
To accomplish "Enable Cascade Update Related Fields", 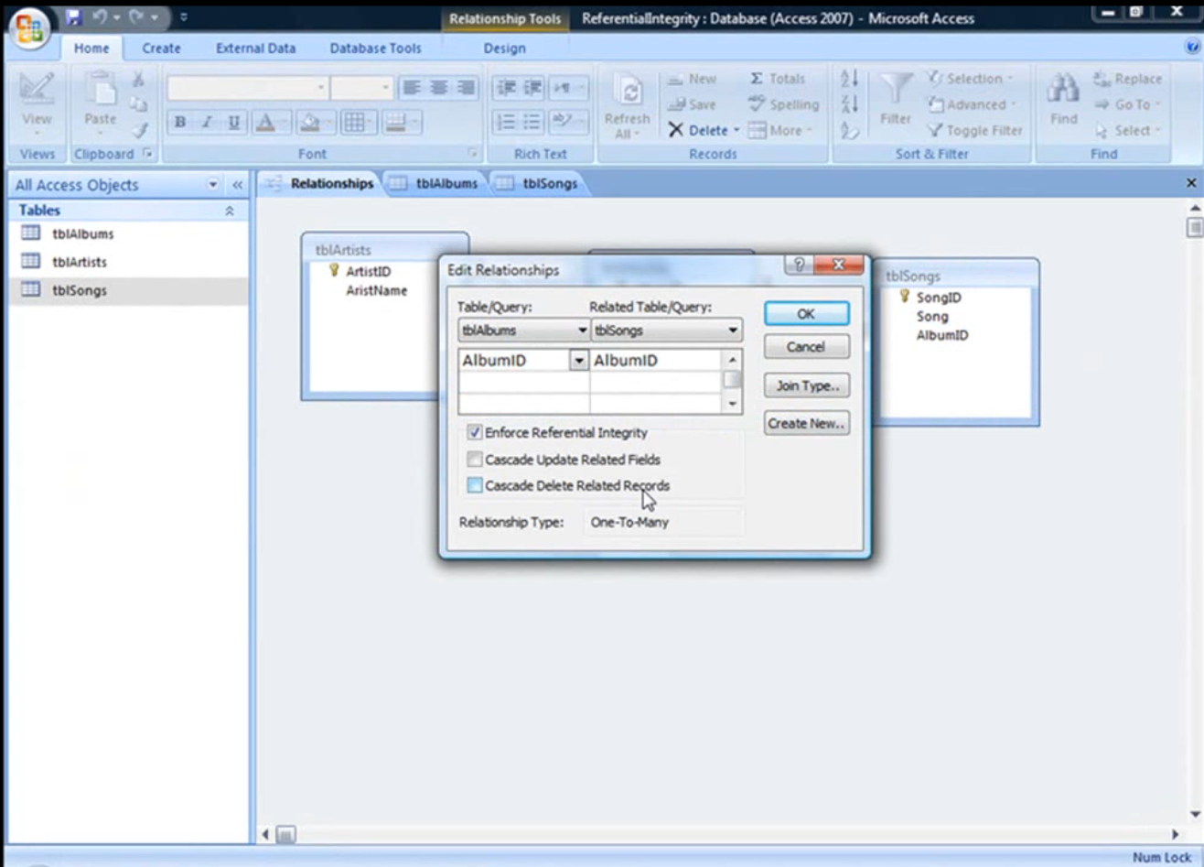I will click(475, 459).
